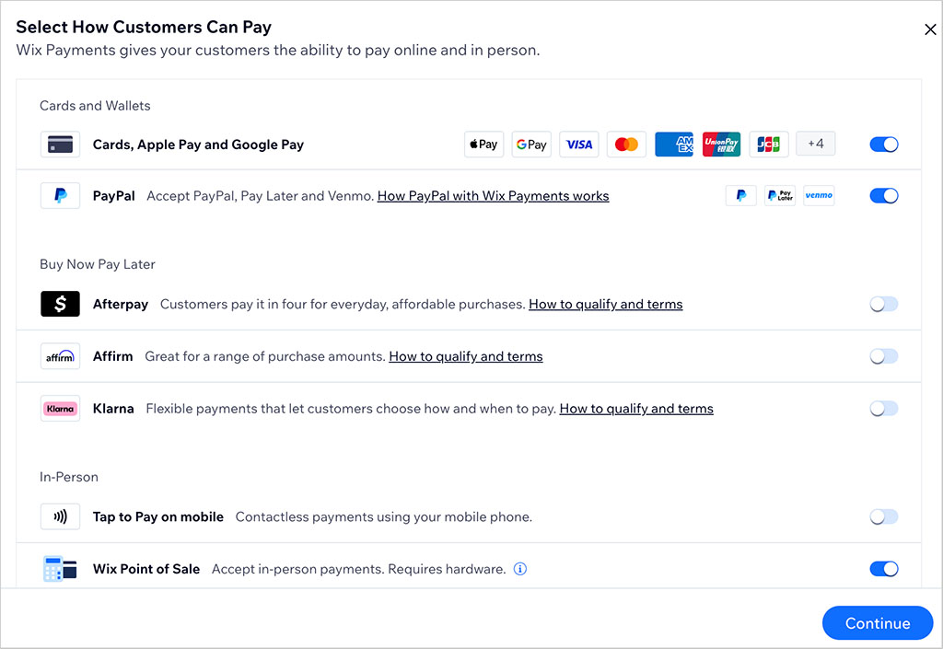The image size is (943, 649).
Task: Click the PayPal row logo icon
Action: click(x=60, y=196)
